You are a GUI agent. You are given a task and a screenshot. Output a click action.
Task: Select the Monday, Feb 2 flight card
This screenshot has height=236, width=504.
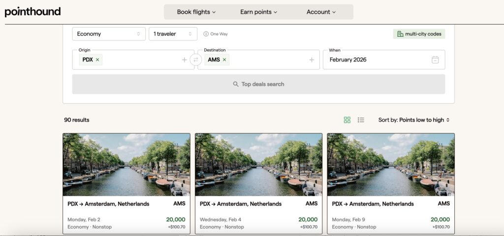click(126, 184)
